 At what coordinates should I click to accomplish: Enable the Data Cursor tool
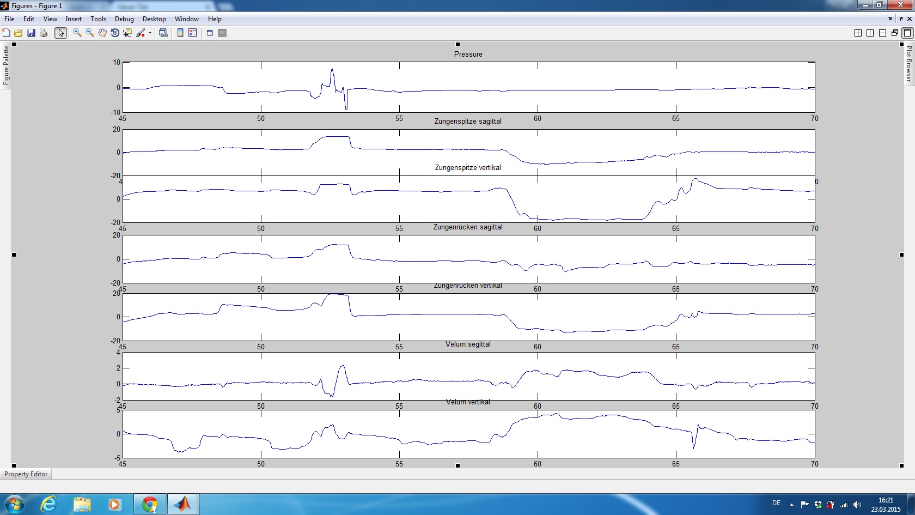[x=127, y=33]
